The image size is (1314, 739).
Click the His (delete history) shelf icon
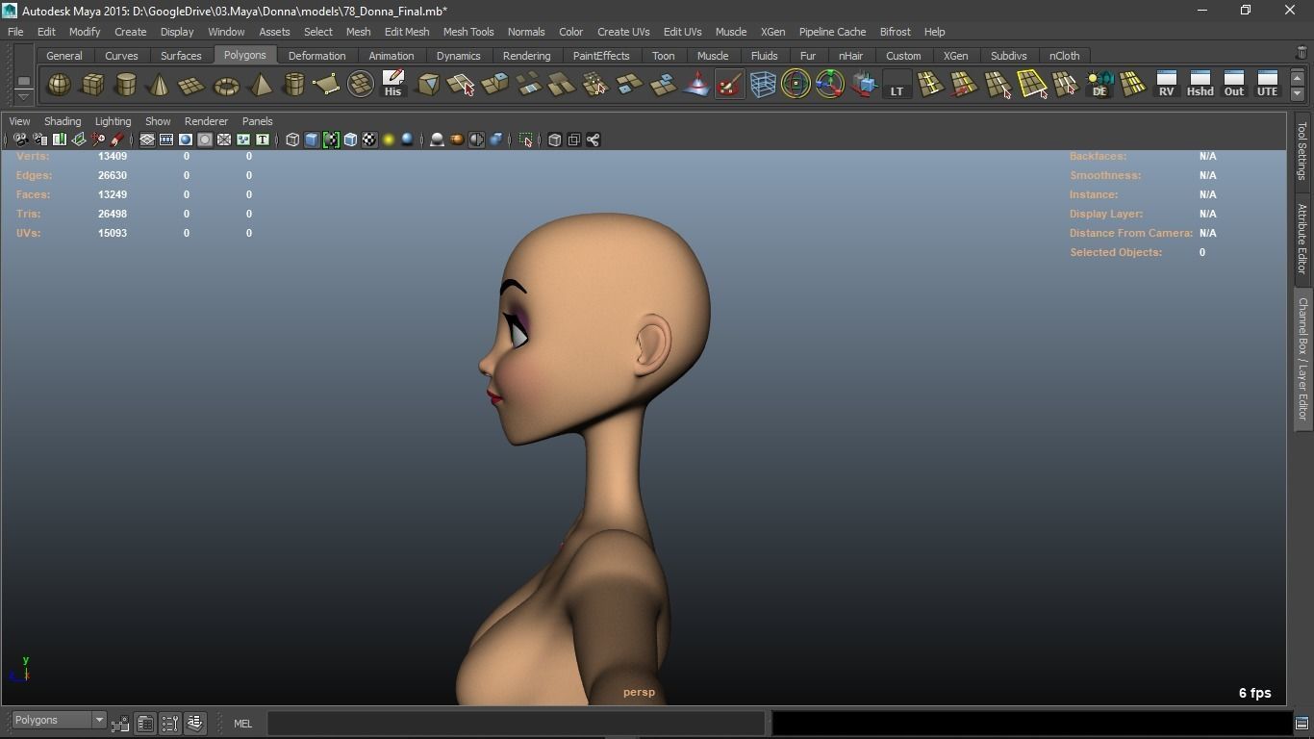(x=392, y=85)
